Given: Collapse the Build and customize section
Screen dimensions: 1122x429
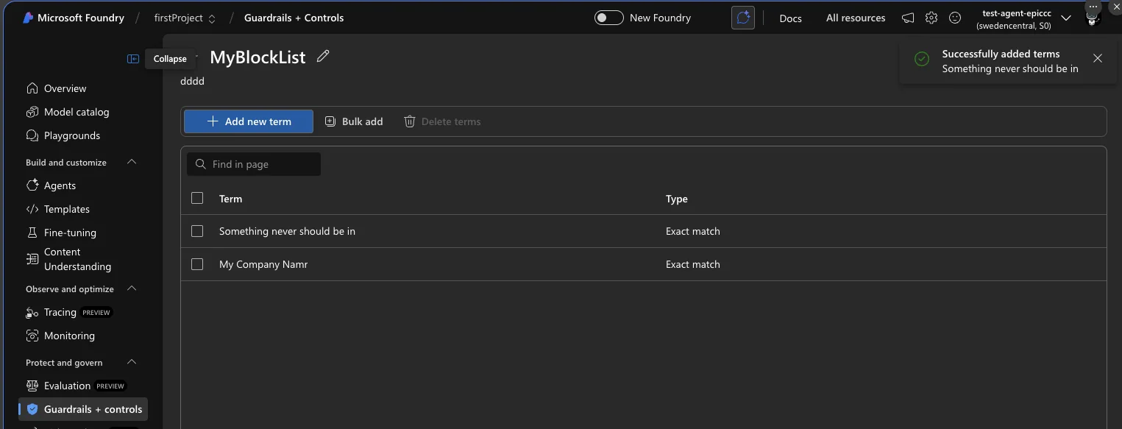Looking at the screenshot, I should tap(132, 162).
